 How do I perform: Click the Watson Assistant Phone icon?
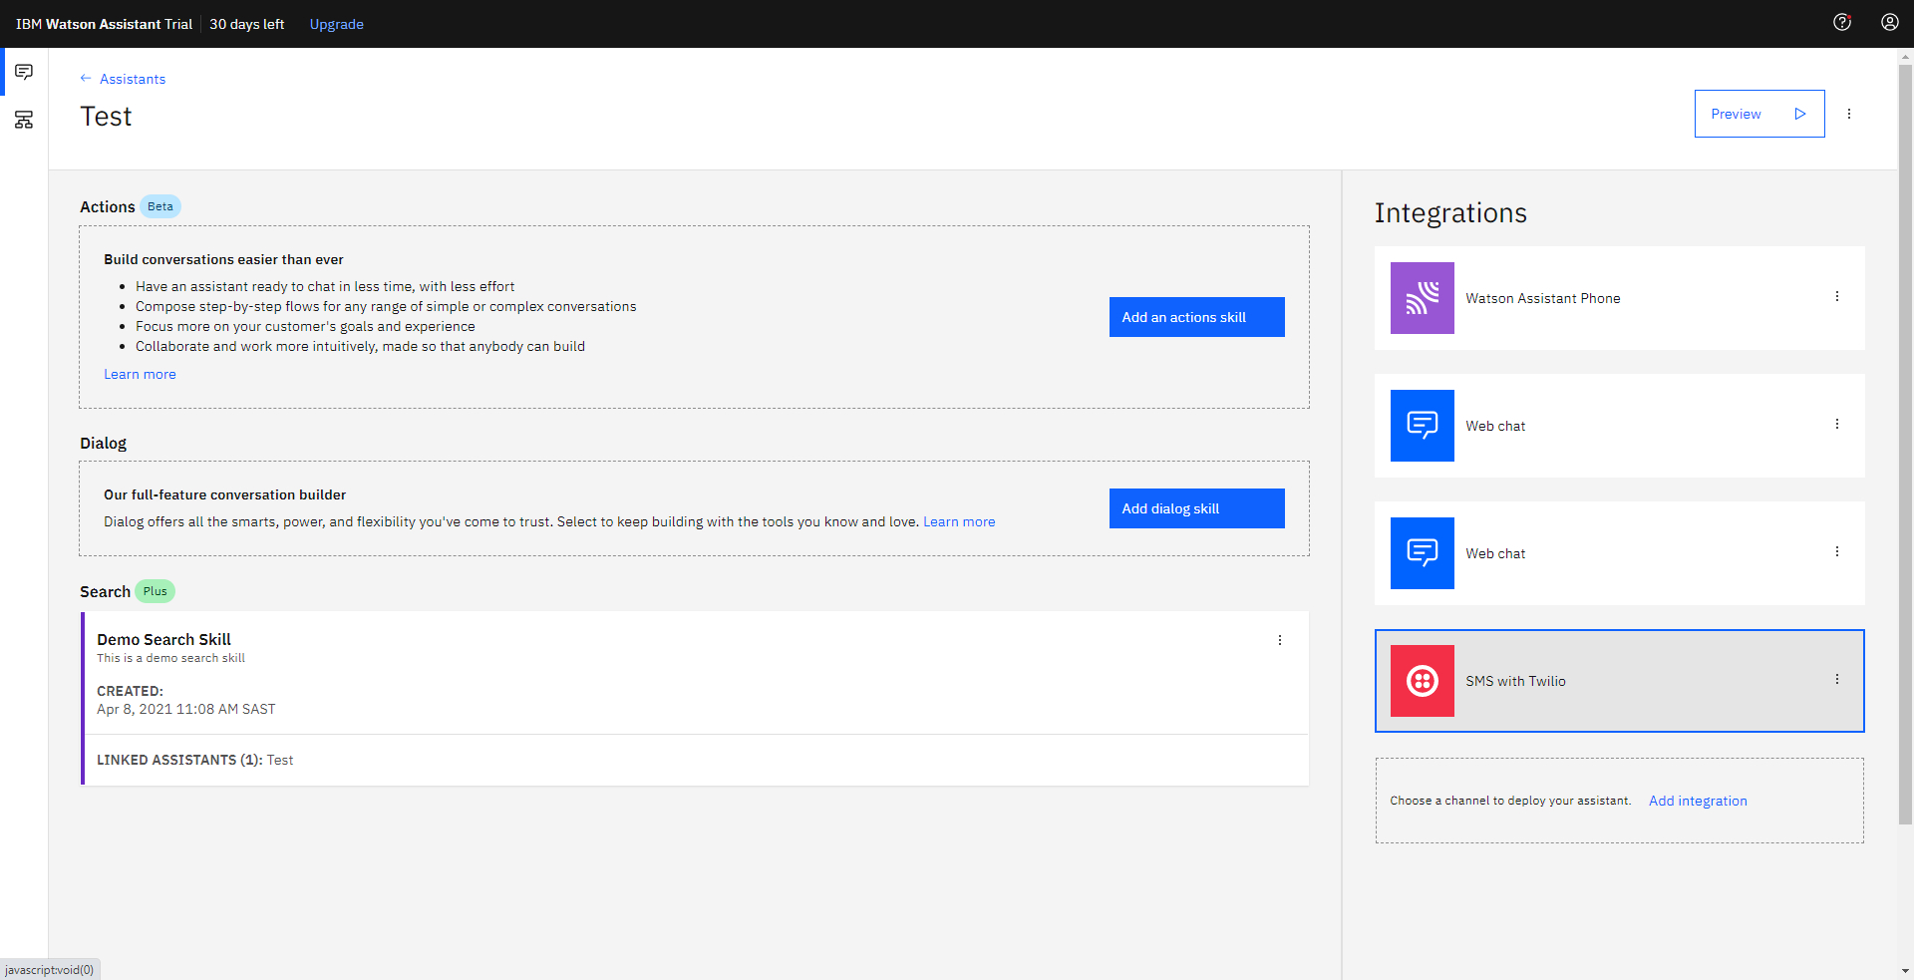coord(1423,298)
